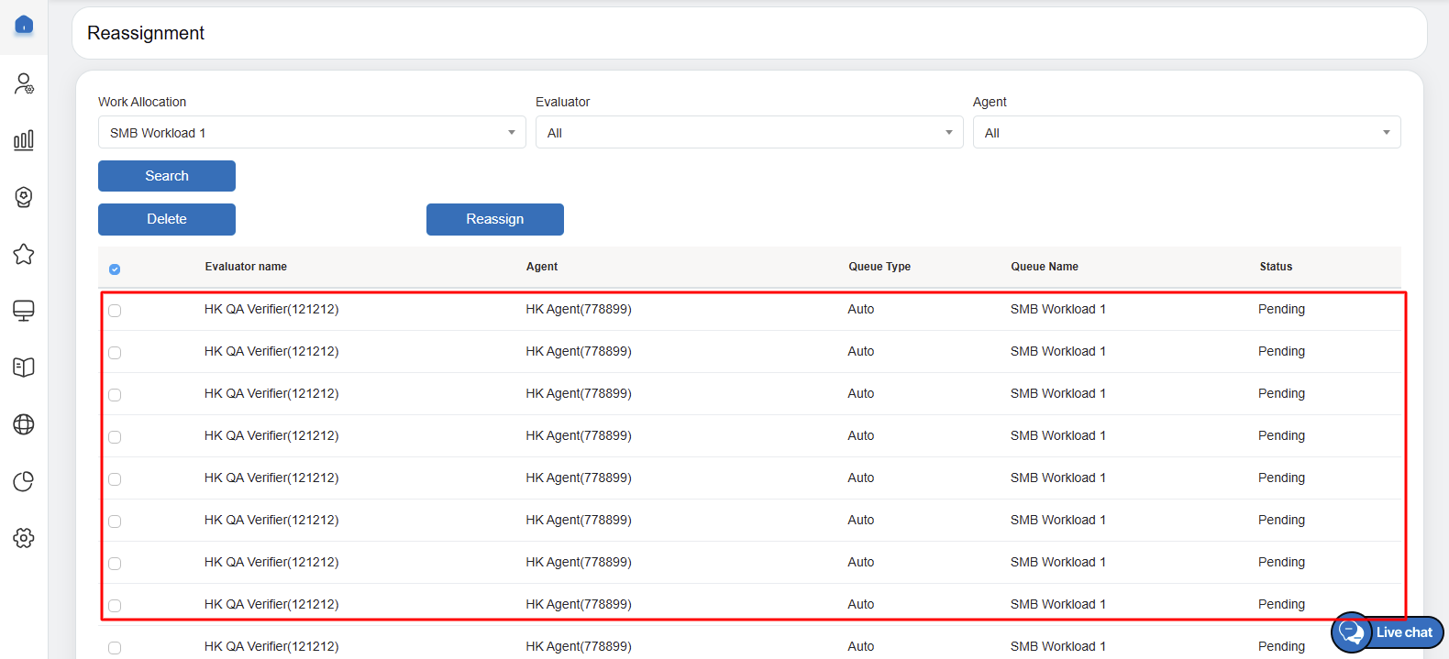Viewport: 1449px width, 659px height.
Task: Open the Live chat widget
Action: click(x=1387, y=632)
